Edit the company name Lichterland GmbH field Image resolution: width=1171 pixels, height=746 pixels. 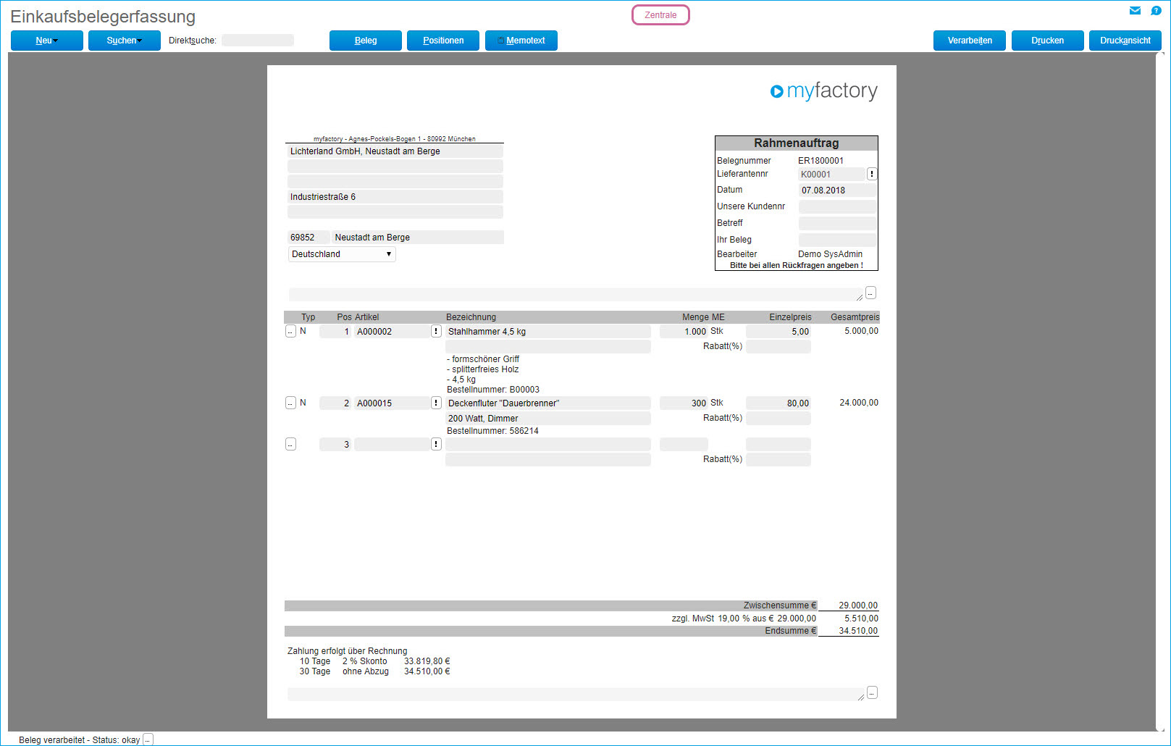[x=395, y=151]
